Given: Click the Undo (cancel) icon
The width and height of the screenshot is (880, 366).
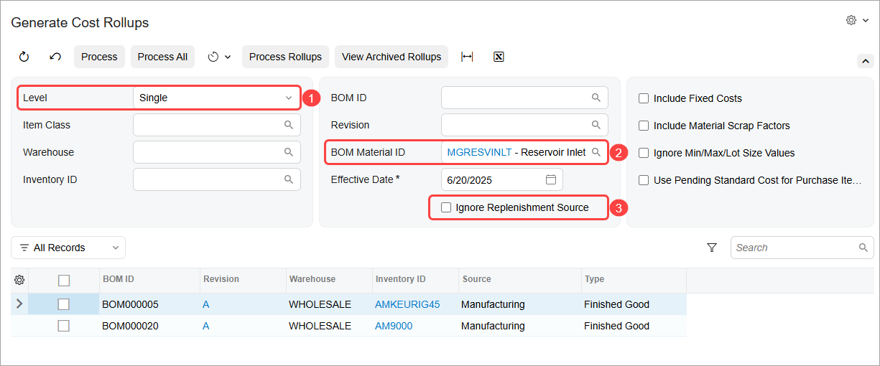Looking at the screenshot, I should pos(55,57).
